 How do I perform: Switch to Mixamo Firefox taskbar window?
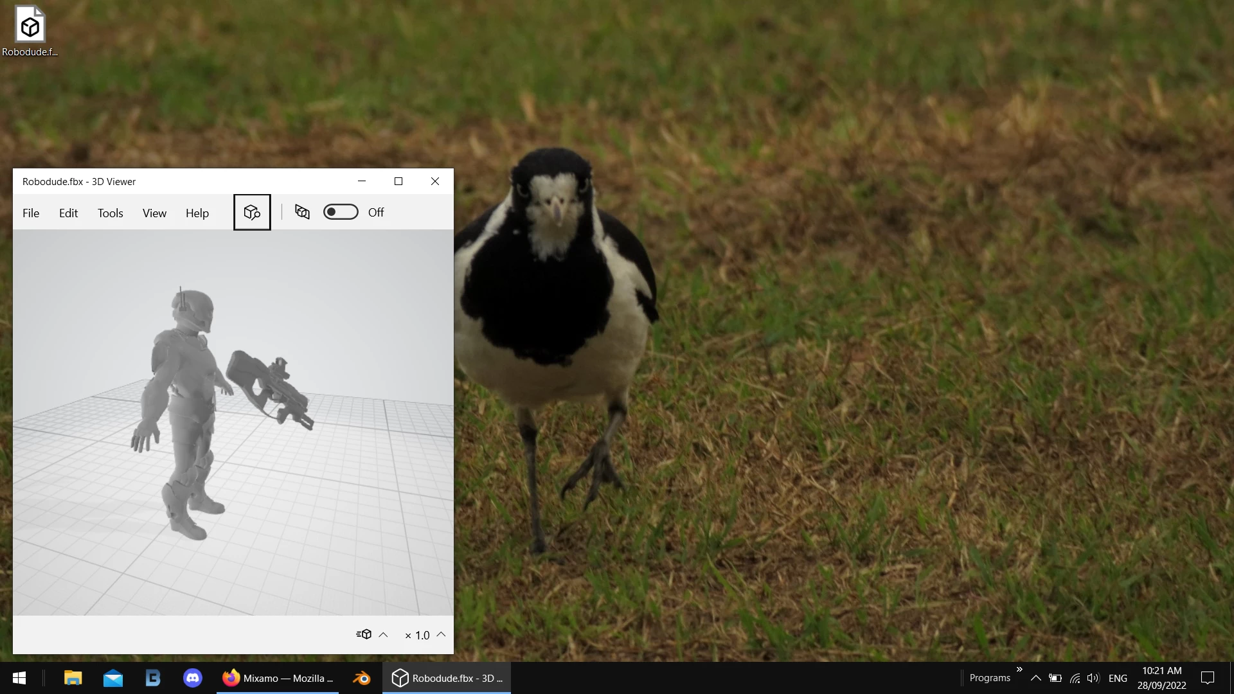278,678
